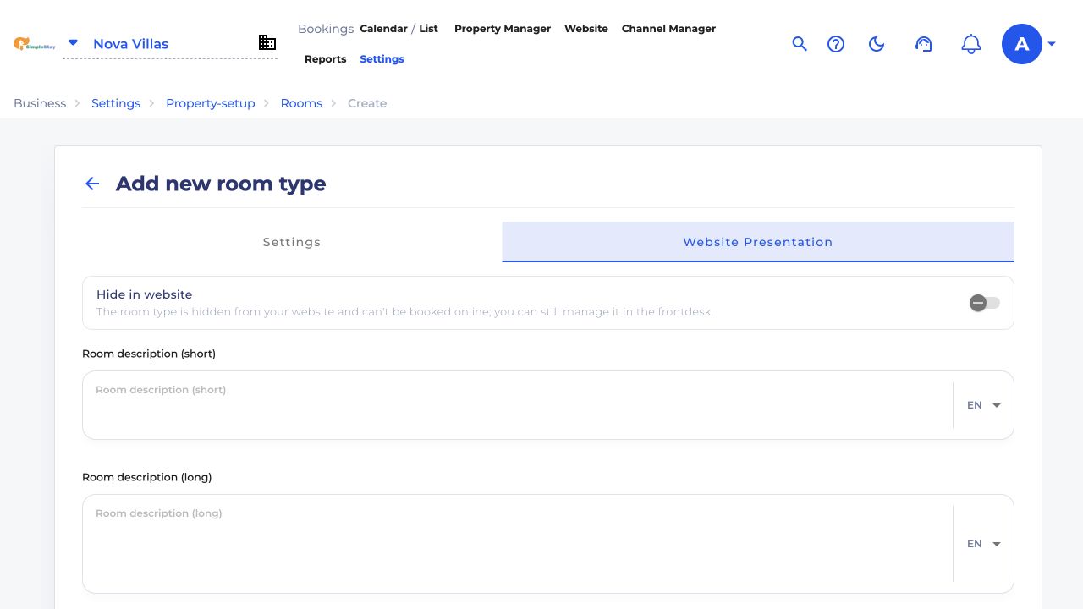The height and width of the screenshot is (609, 1083).
Task: Toggle dark mode moon icon
Action: click(877, 44)
